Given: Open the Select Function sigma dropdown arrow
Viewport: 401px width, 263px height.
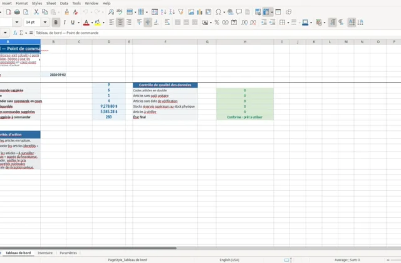Looking at the screenshot, I should 26,33.
